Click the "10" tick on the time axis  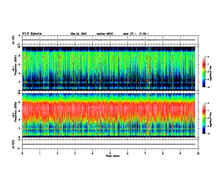tap(198, 153)
